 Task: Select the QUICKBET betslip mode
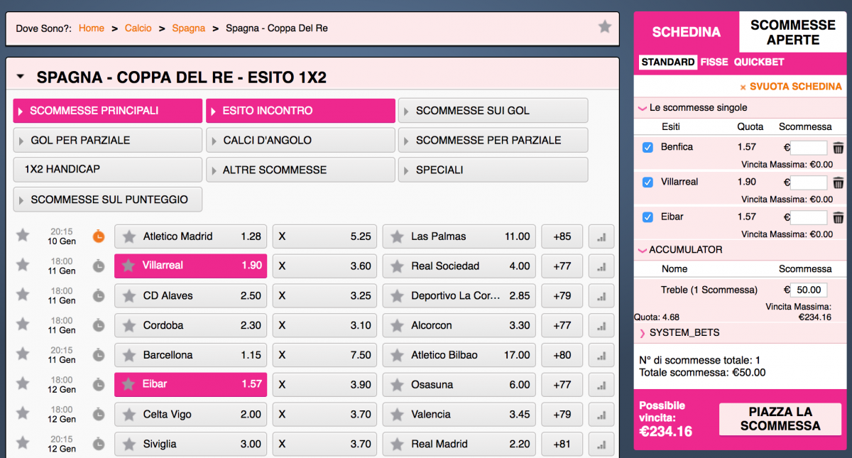(x=758, y=62)
